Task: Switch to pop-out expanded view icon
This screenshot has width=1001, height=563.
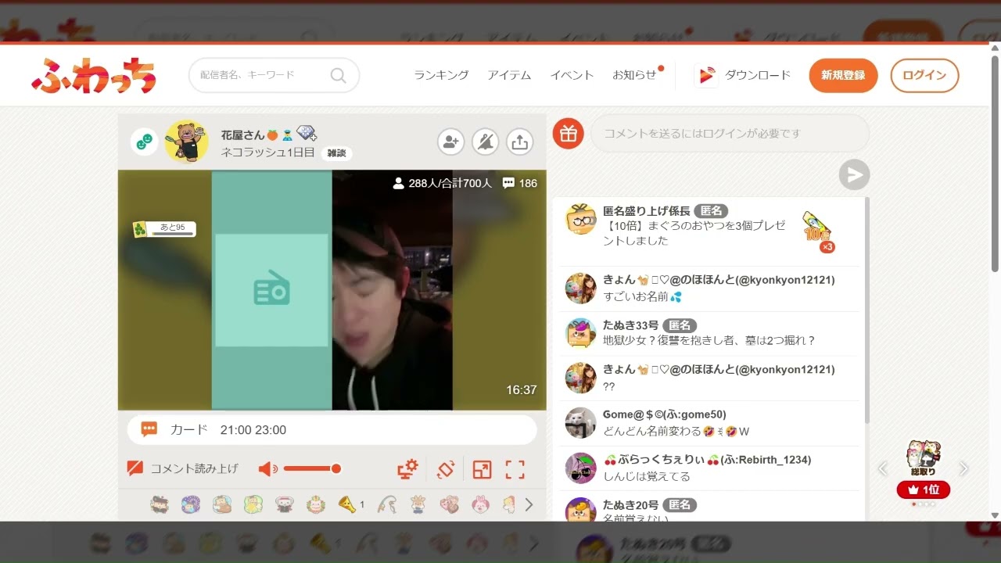Action: coord(482,469)
